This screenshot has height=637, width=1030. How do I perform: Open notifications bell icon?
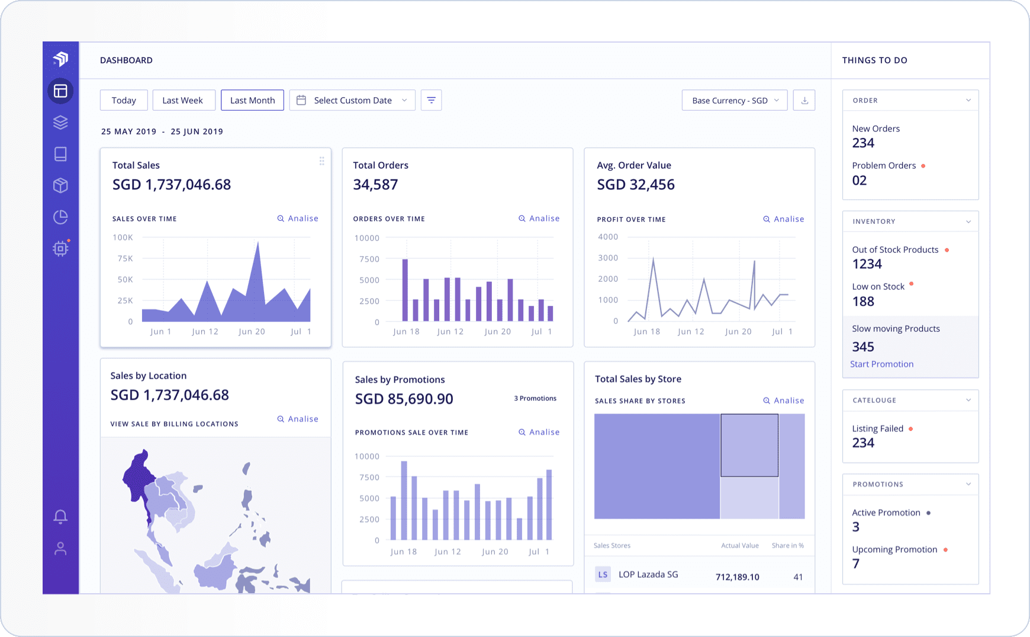60,517
